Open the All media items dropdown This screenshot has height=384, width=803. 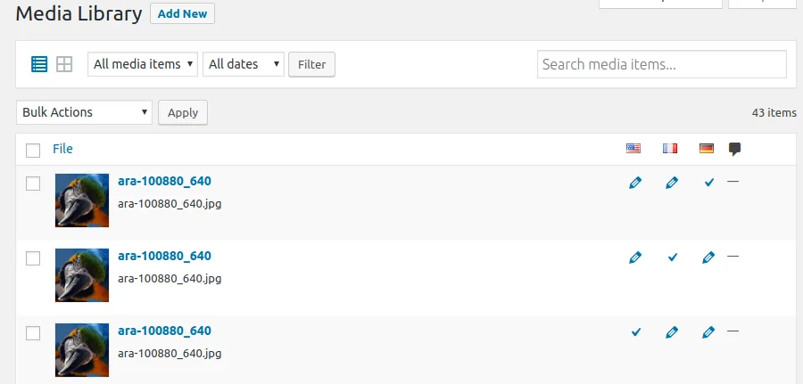[143, 64]
